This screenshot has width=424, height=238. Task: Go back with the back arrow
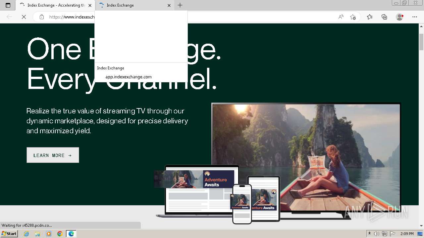click(9, 17)
